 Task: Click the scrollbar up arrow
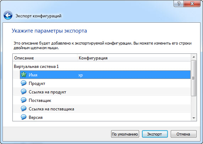(194, 57)
